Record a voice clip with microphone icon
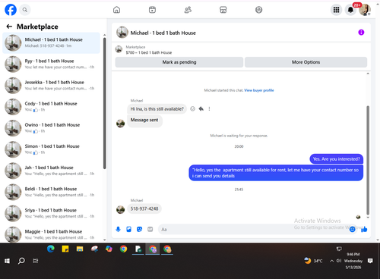 point(118,230)
